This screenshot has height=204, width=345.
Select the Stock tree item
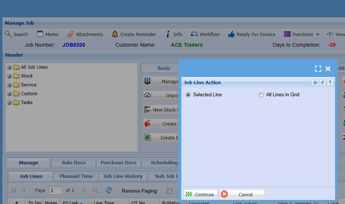coord(27,76)
